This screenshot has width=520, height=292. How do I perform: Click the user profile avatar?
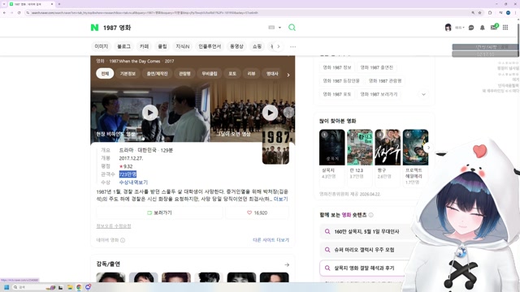click(448, 28)
